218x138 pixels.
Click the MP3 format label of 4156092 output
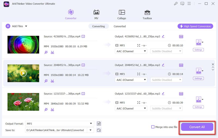[x=122, y=45]
